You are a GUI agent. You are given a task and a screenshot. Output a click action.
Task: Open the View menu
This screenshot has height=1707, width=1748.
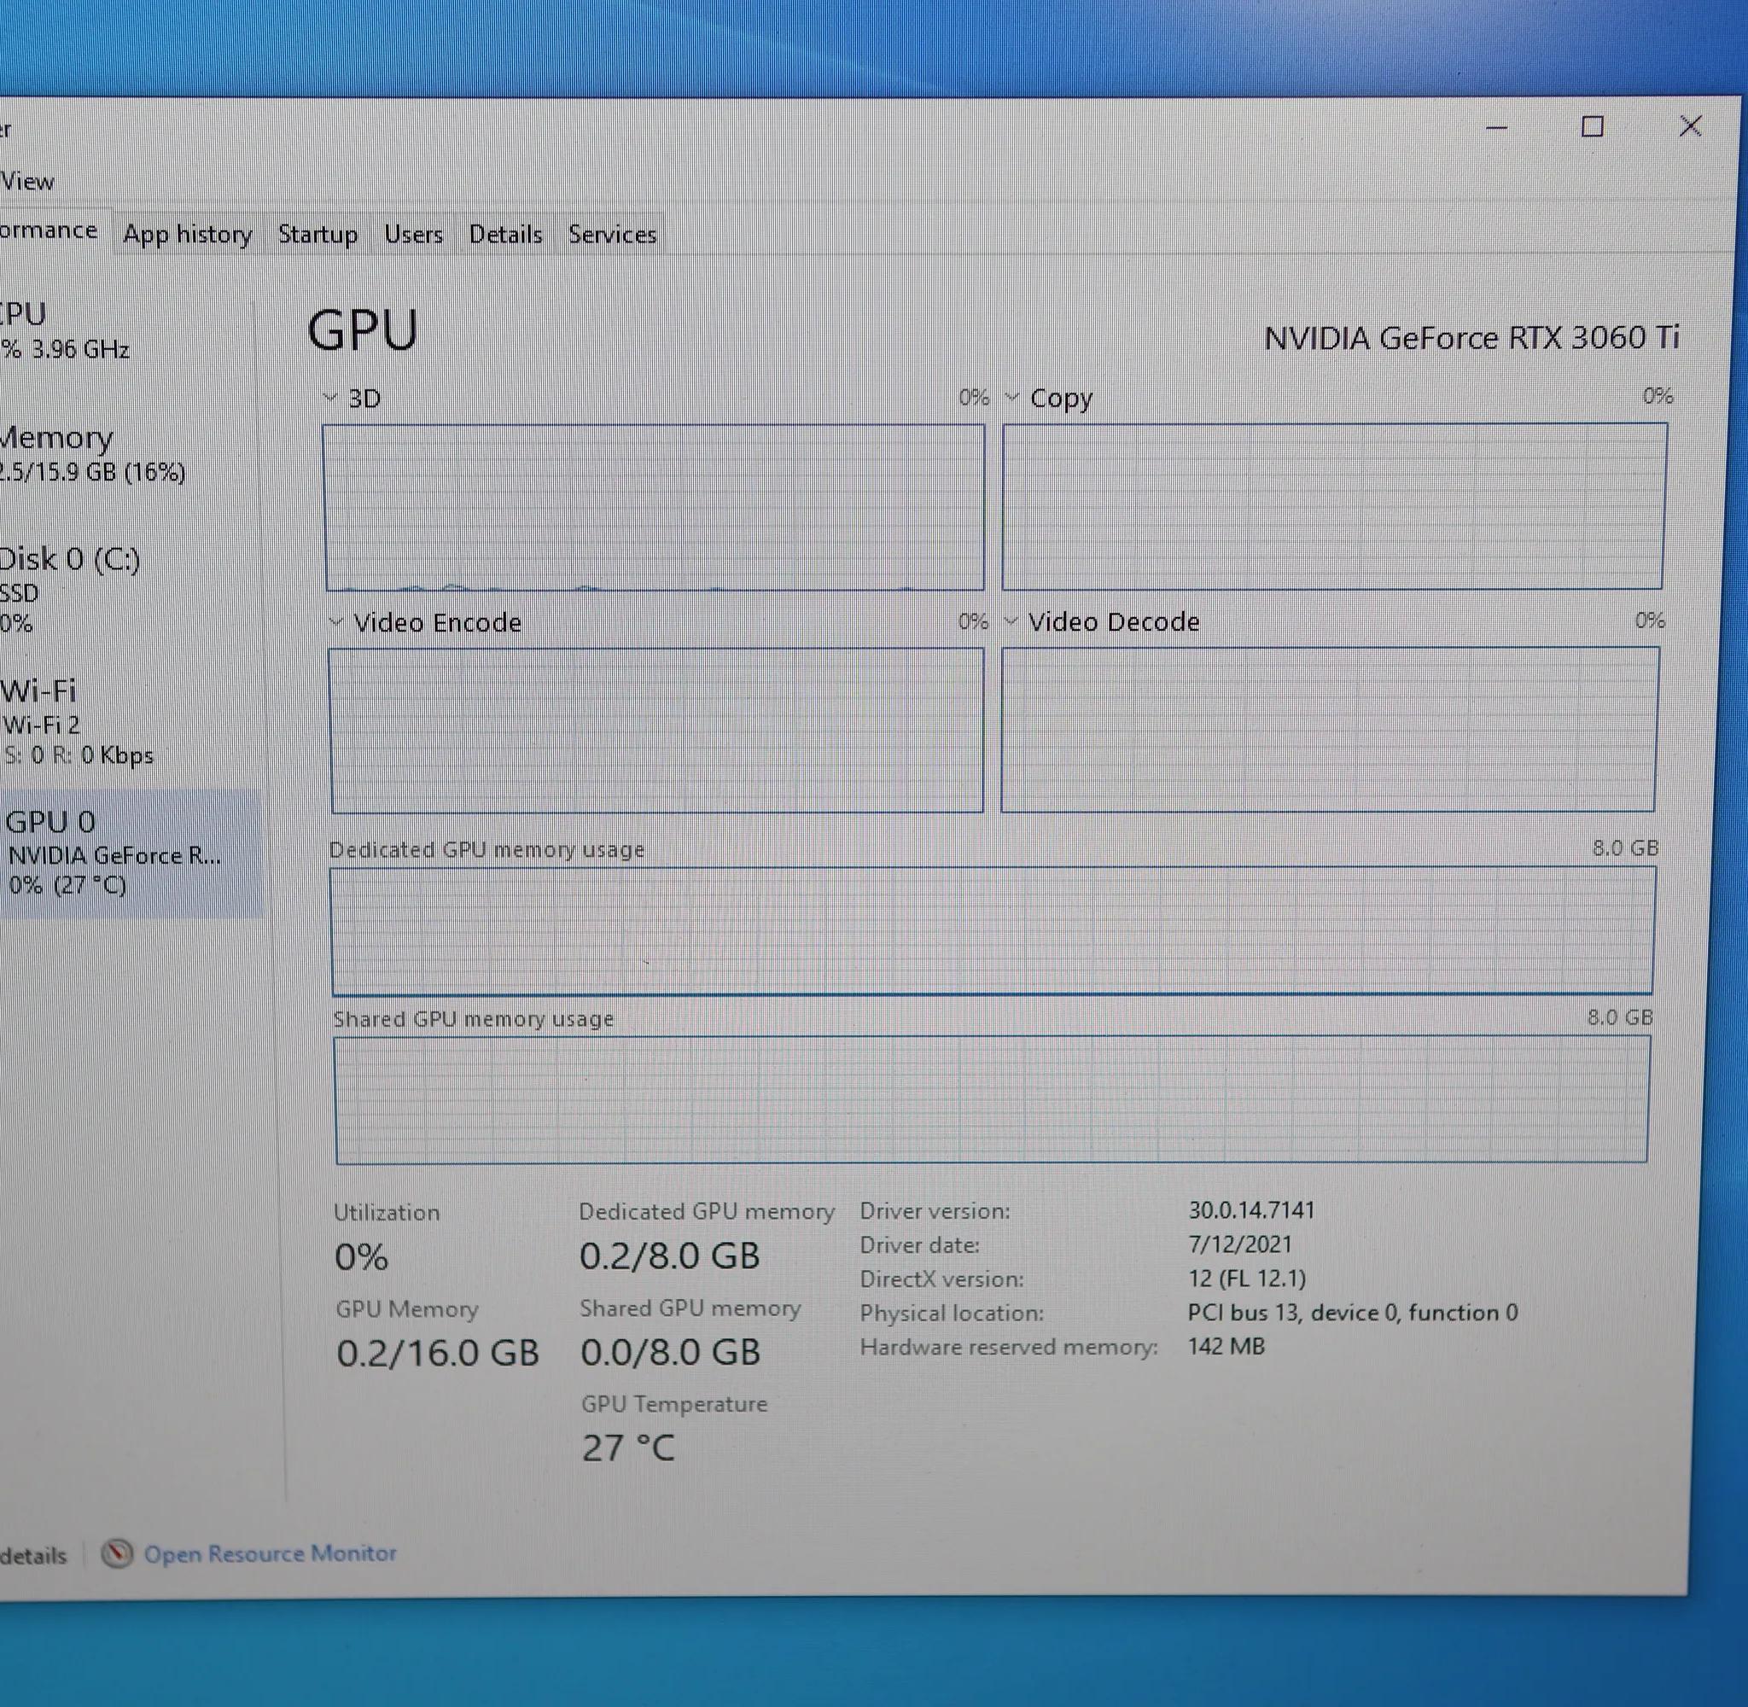(27, 181)
